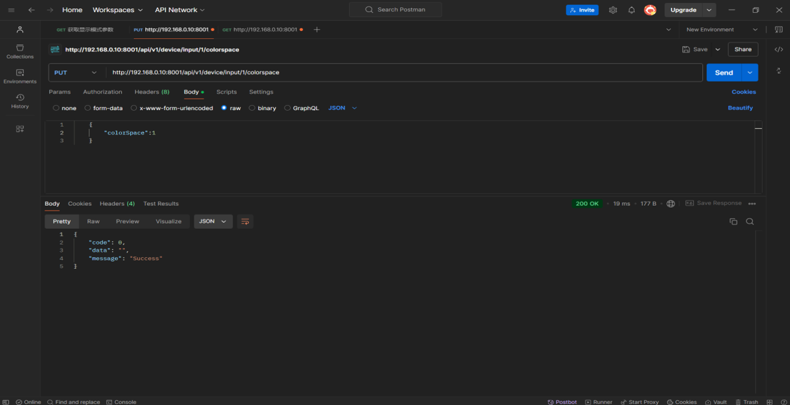Screen dimensions: 790x405
Task: Open the PUT method dropdown
Action: [x=76, y=73]
